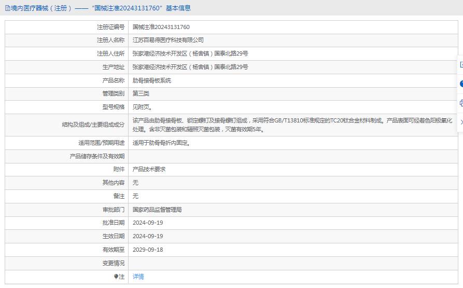Image resolution: width=463 pixels, height=288 pixels.
Task: Click the 无 value in 备注 row
Action: [135, 197]
